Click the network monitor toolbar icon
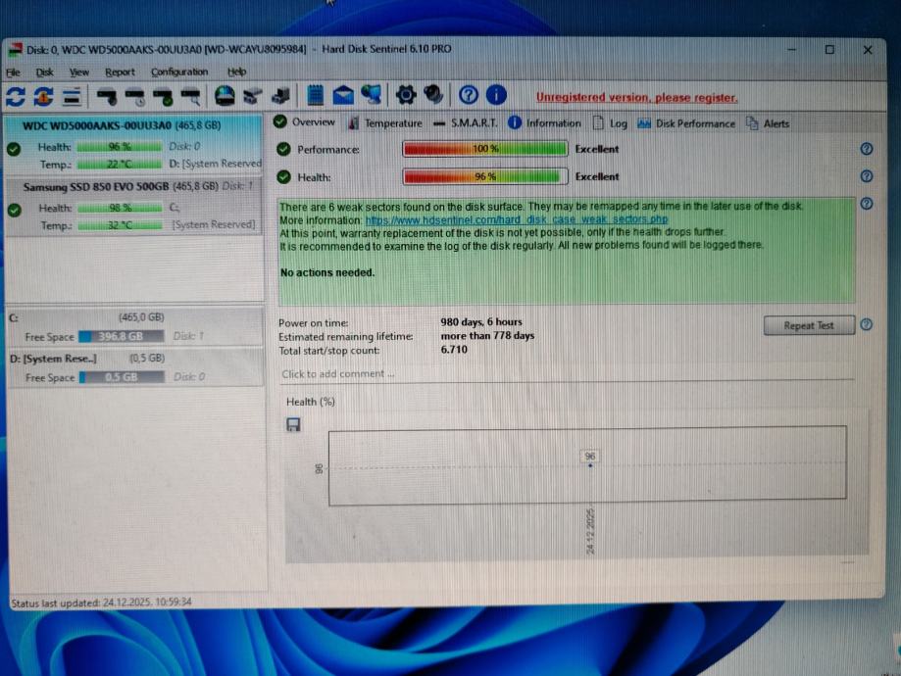 point(372,95)
